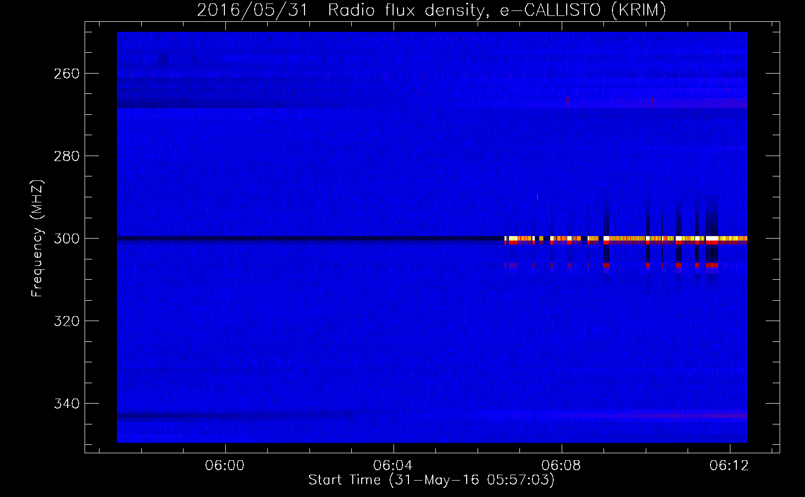
Task: Click the dark horizontal band near 342 MHz
Action: tap(234, 416)
